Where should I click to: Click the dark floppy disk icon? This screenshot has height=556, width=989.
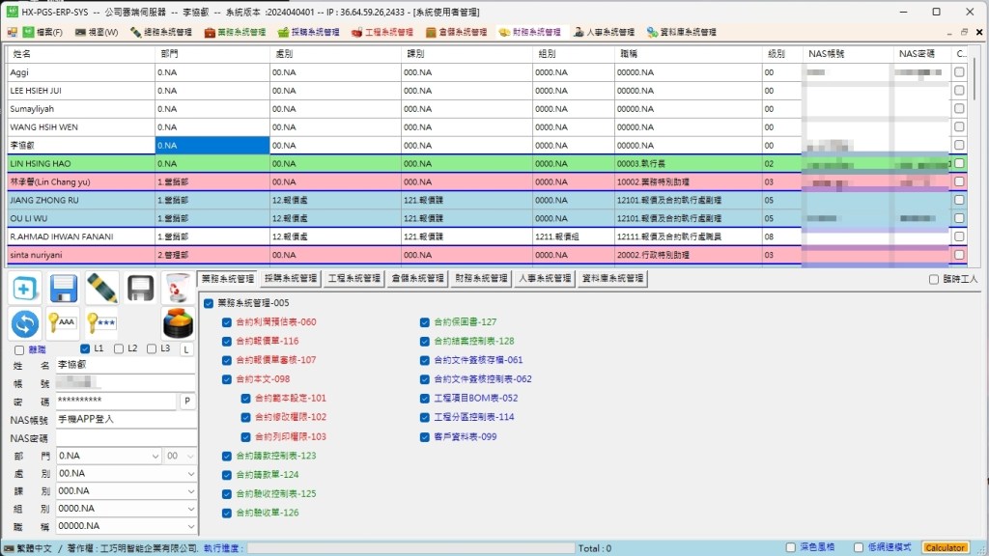tap(140, 288)
